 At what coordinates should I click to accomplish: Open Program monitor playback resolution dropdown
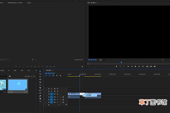165,60
